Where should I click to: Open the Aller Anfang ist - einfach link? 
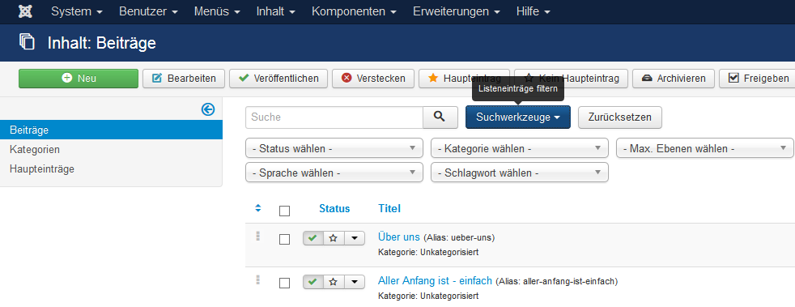(435, 280)
